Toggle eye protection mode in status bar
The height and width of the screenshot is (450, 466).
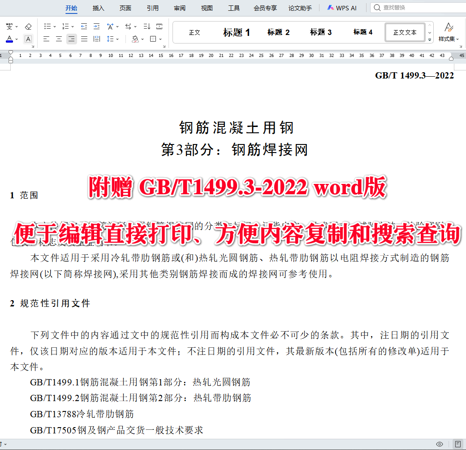[440, 444]
